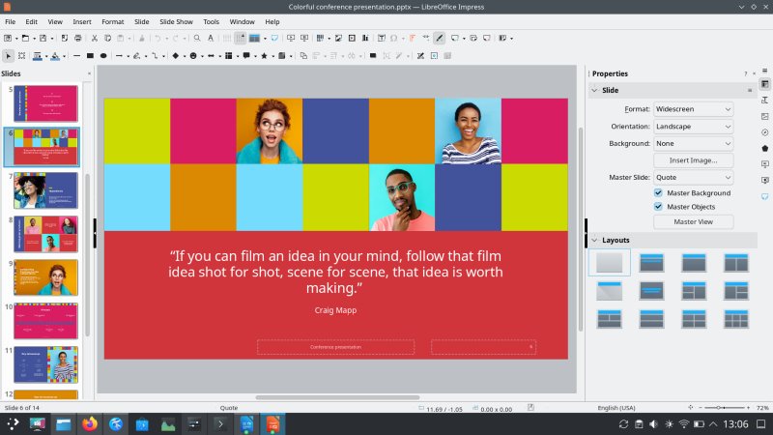Select the Ellipse drawing tool
The image size is (773, 435).
click(x=101, y=55)
